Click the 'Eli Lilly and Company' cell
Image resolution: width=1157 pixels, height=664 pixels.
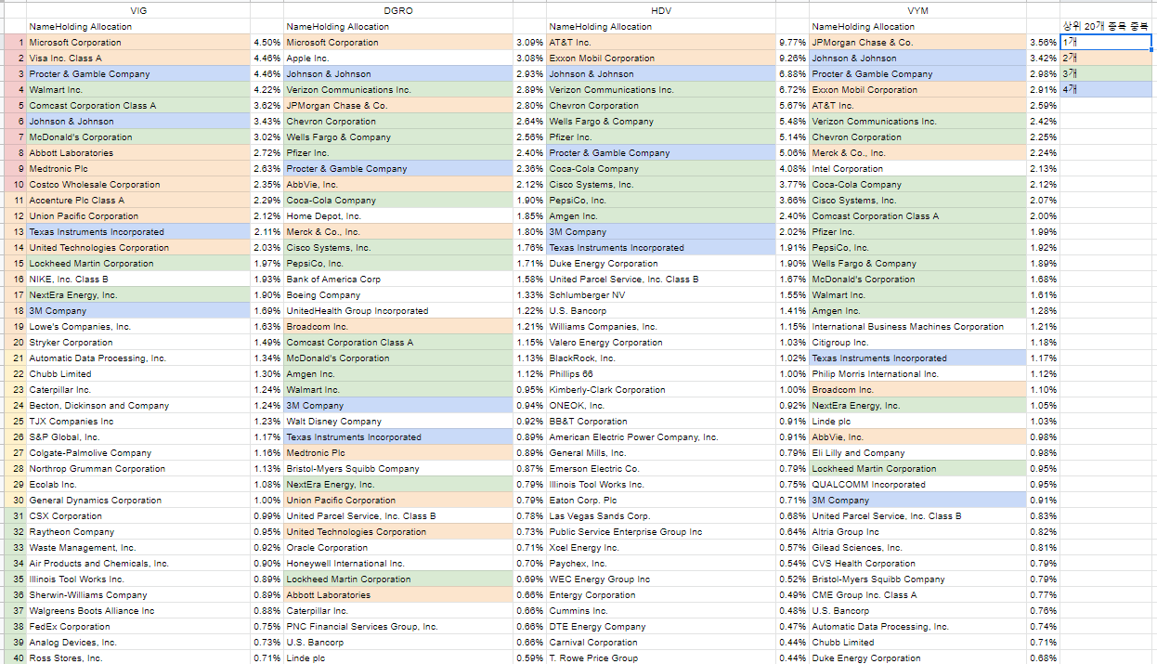(x=918, y=452)
